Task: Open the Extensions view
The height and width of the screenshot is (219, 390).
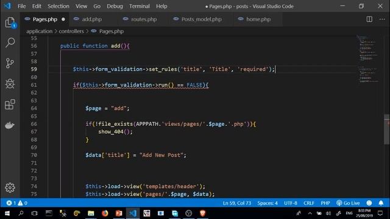Action: click(10, 104)
